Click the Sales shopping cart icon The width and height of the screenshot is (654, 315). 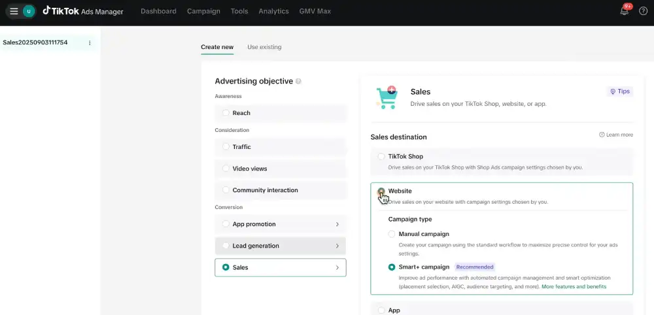pos(387,97)
